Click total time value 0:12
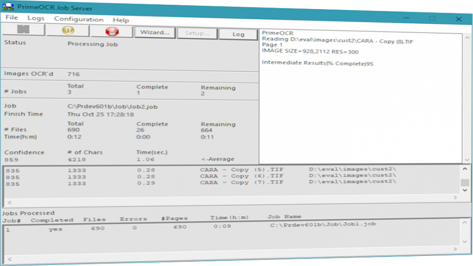This screenshot has height=266, width=473. [74, 137]
